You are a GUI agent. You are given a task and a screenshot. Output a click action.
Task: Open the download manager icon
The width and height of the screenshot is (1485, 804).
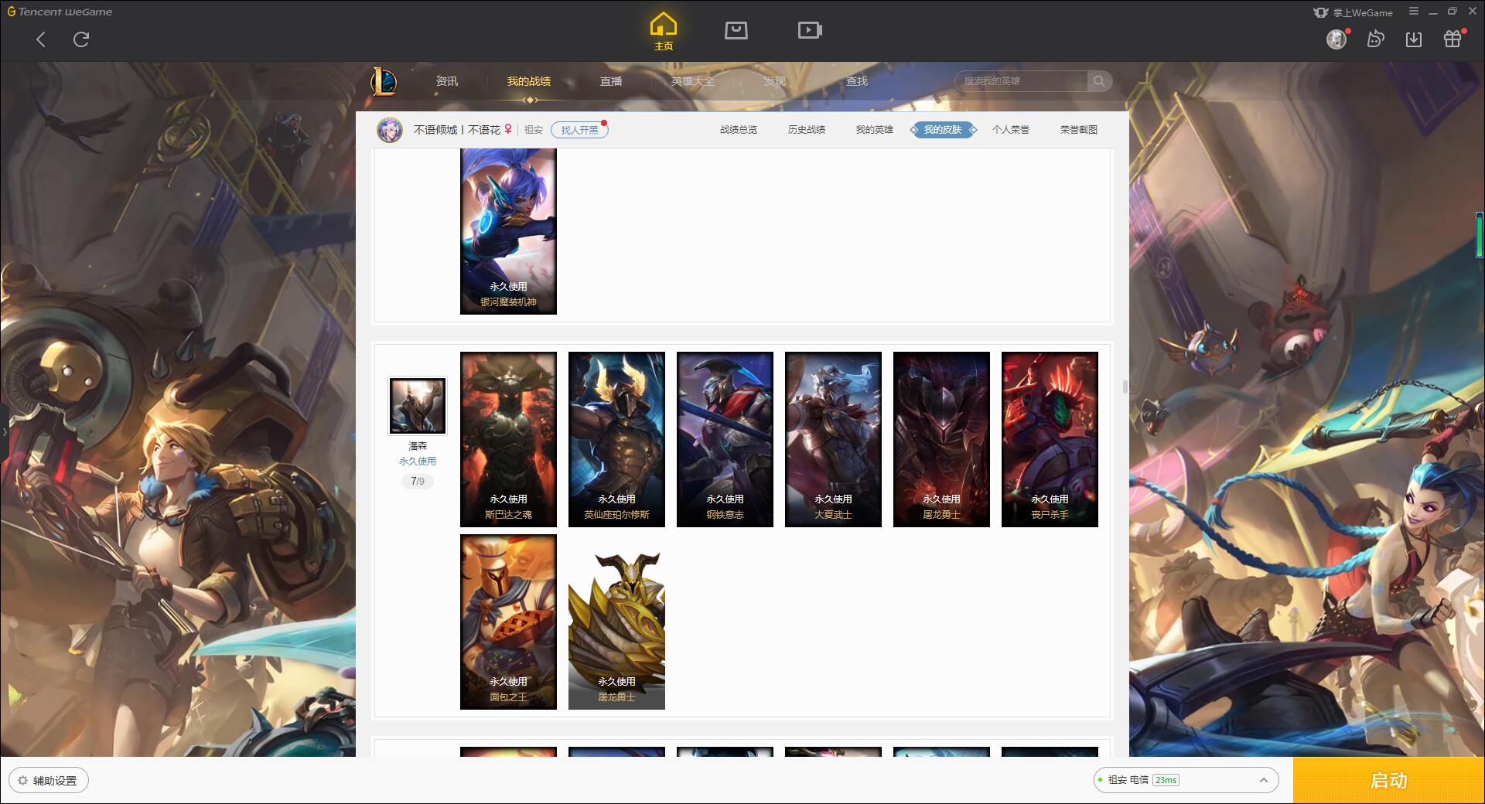point(1414,39)
